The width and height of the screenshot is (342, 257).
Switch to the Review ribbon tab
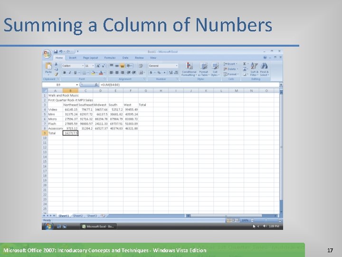pyautogui.click(x=139, y=58)
